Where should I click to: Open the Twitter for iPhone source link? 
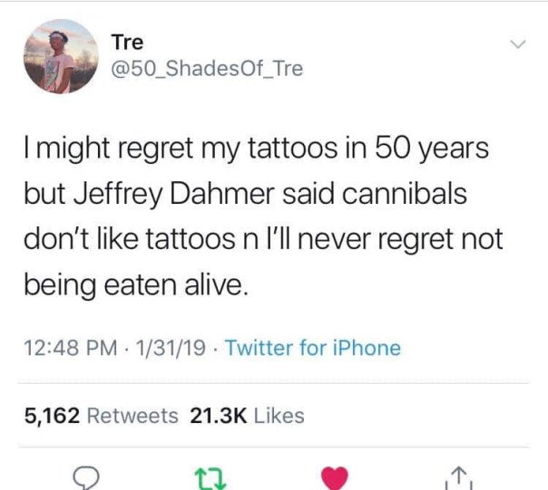[313, 348]
